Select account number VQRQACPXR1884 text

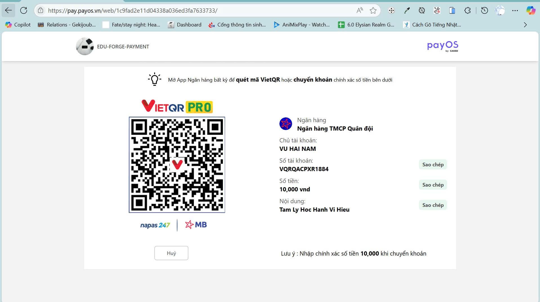(x=304, y=169)
